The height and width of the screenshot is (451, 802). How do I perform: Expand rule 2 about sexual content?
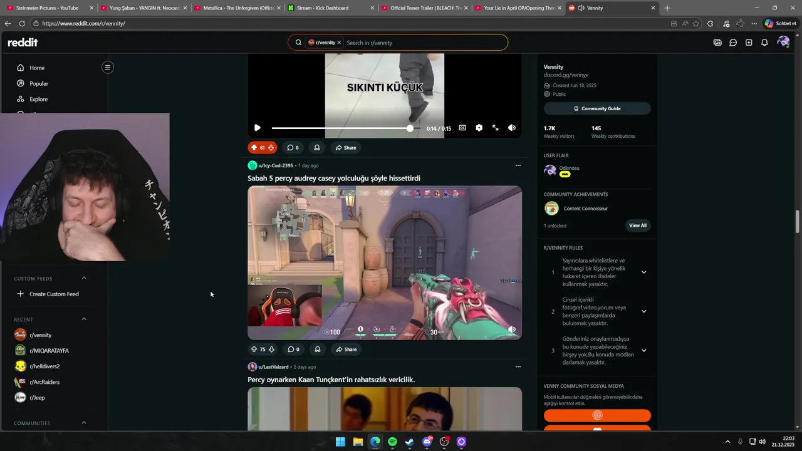(x=643, y=311)
